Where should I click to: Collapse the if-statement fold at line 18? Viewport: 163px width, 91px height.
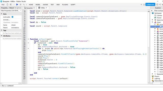tap(28, 43)
